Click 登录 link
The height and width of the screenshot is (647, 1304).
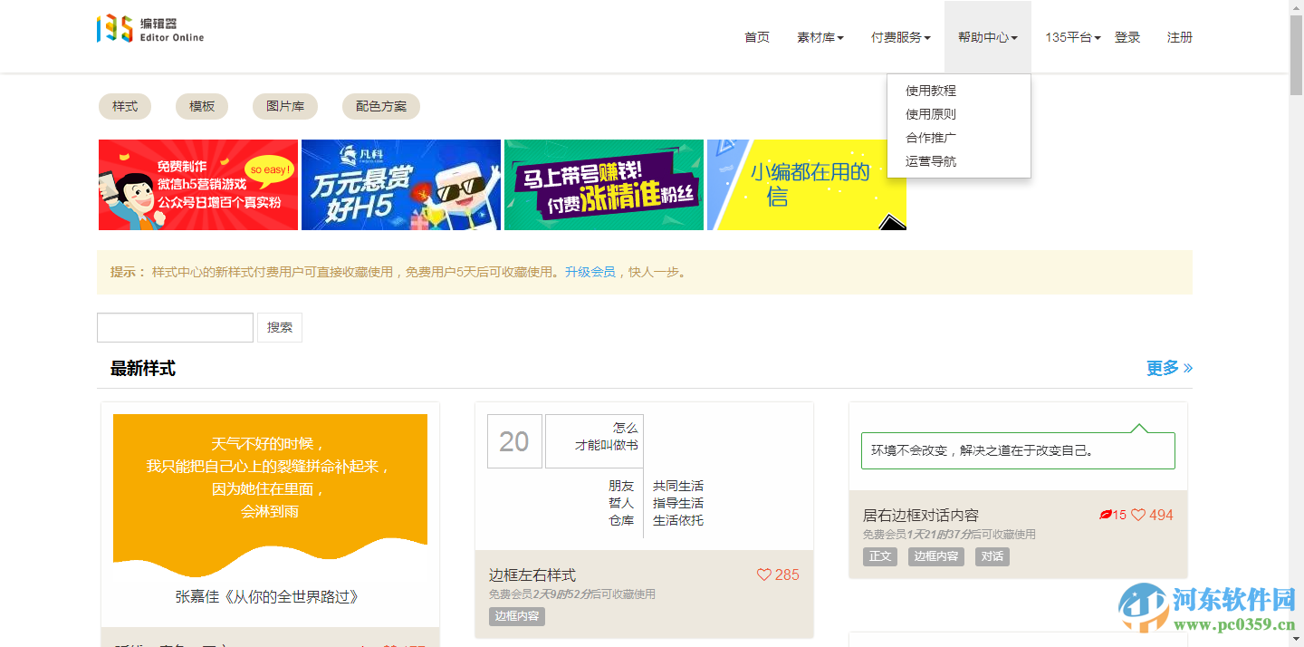click(x=1127, y=37)
